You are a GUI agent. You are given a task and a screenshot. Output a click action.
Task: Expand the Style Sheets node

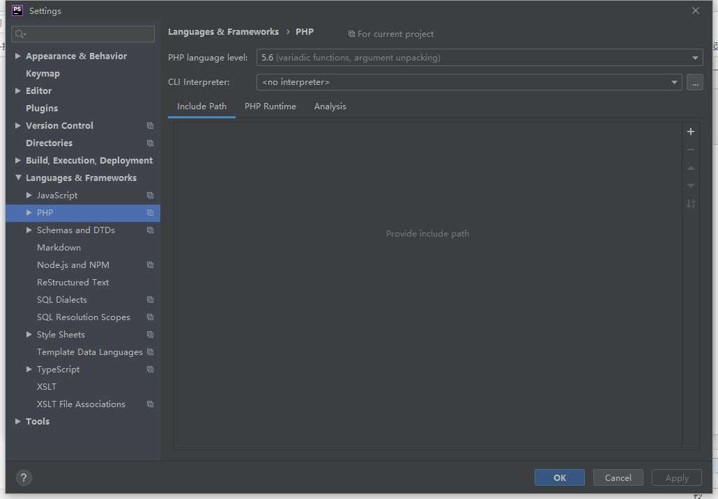29,335
